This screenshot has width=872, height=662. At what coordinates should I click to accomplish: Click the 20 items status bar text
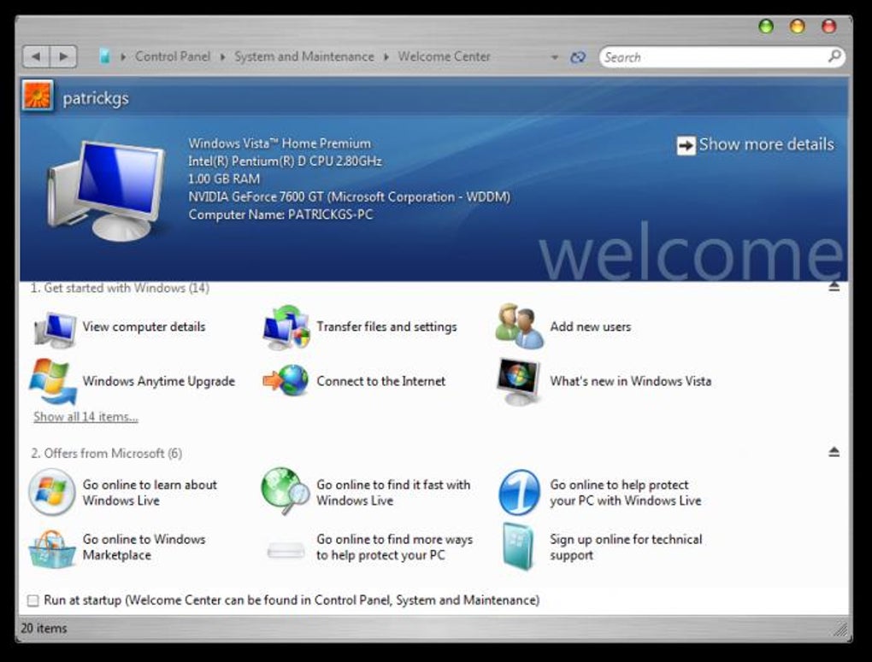pyautogui.click(x=44, y=628)
